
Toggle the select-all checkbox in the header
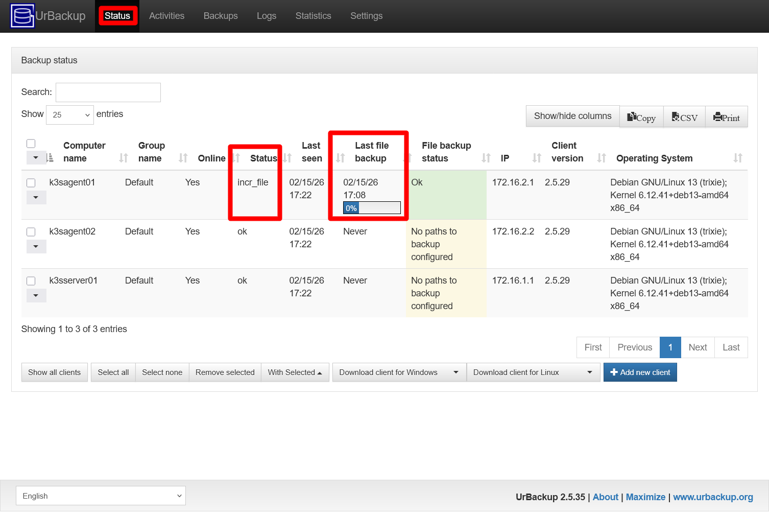(31, 144)
